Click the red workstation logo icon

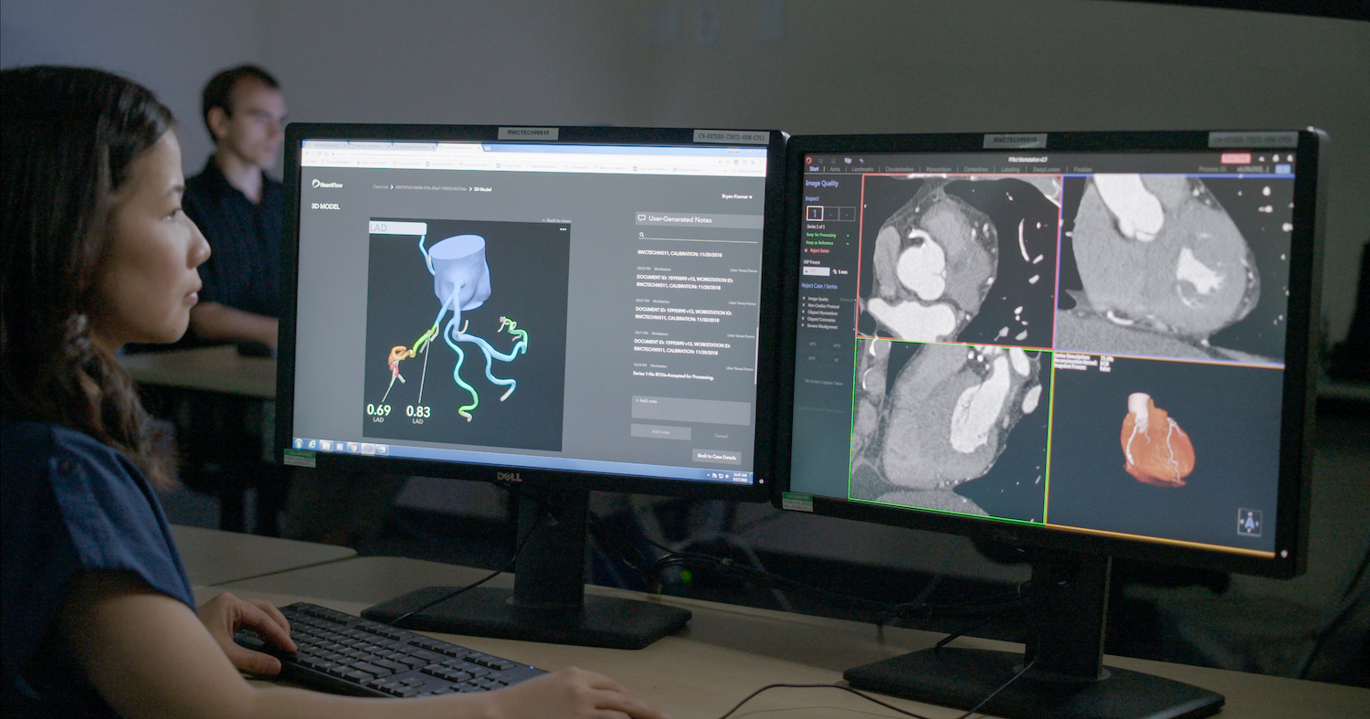(808, 161)
